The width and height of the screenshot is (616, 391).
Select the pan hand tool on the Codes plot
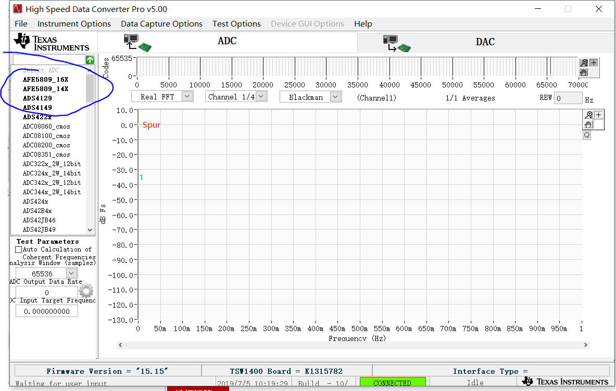(x=584, y=72)
